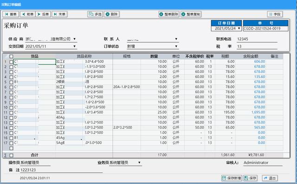Go to first order with 首单 button
The height and width of the screenshot is (184, 297).
11,14
